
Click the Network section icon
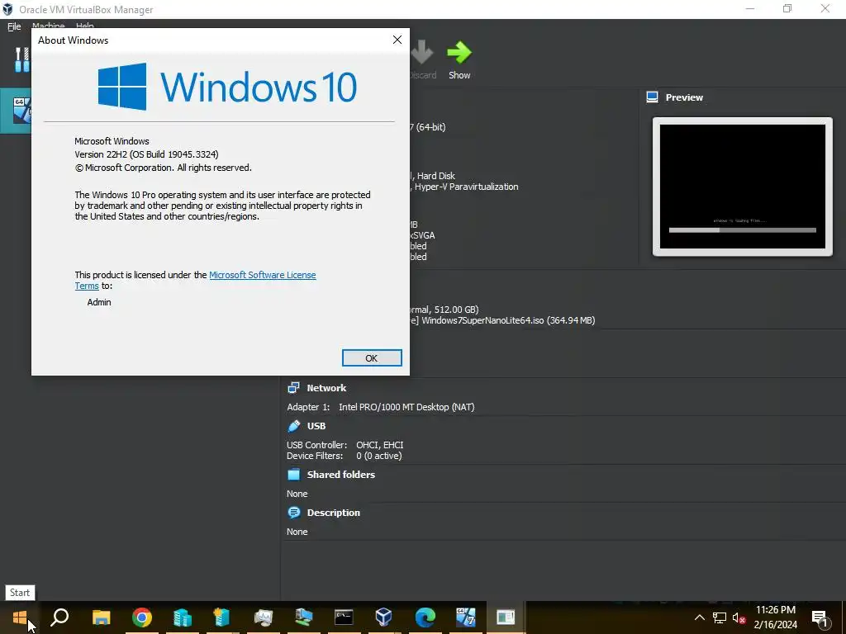(x=293, y=388)
